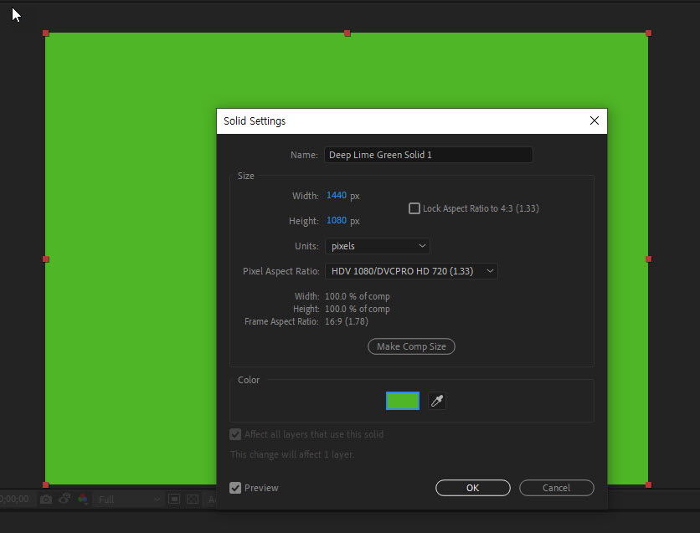Confirm settings with the OK button
Screen dimensions: 700x533
(472, 488)
